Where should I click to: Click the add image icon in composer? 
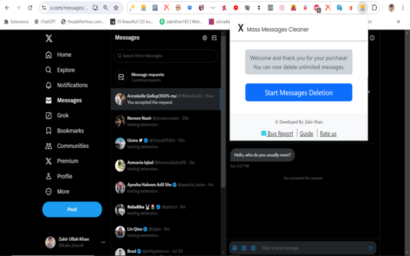coord(234,248)
